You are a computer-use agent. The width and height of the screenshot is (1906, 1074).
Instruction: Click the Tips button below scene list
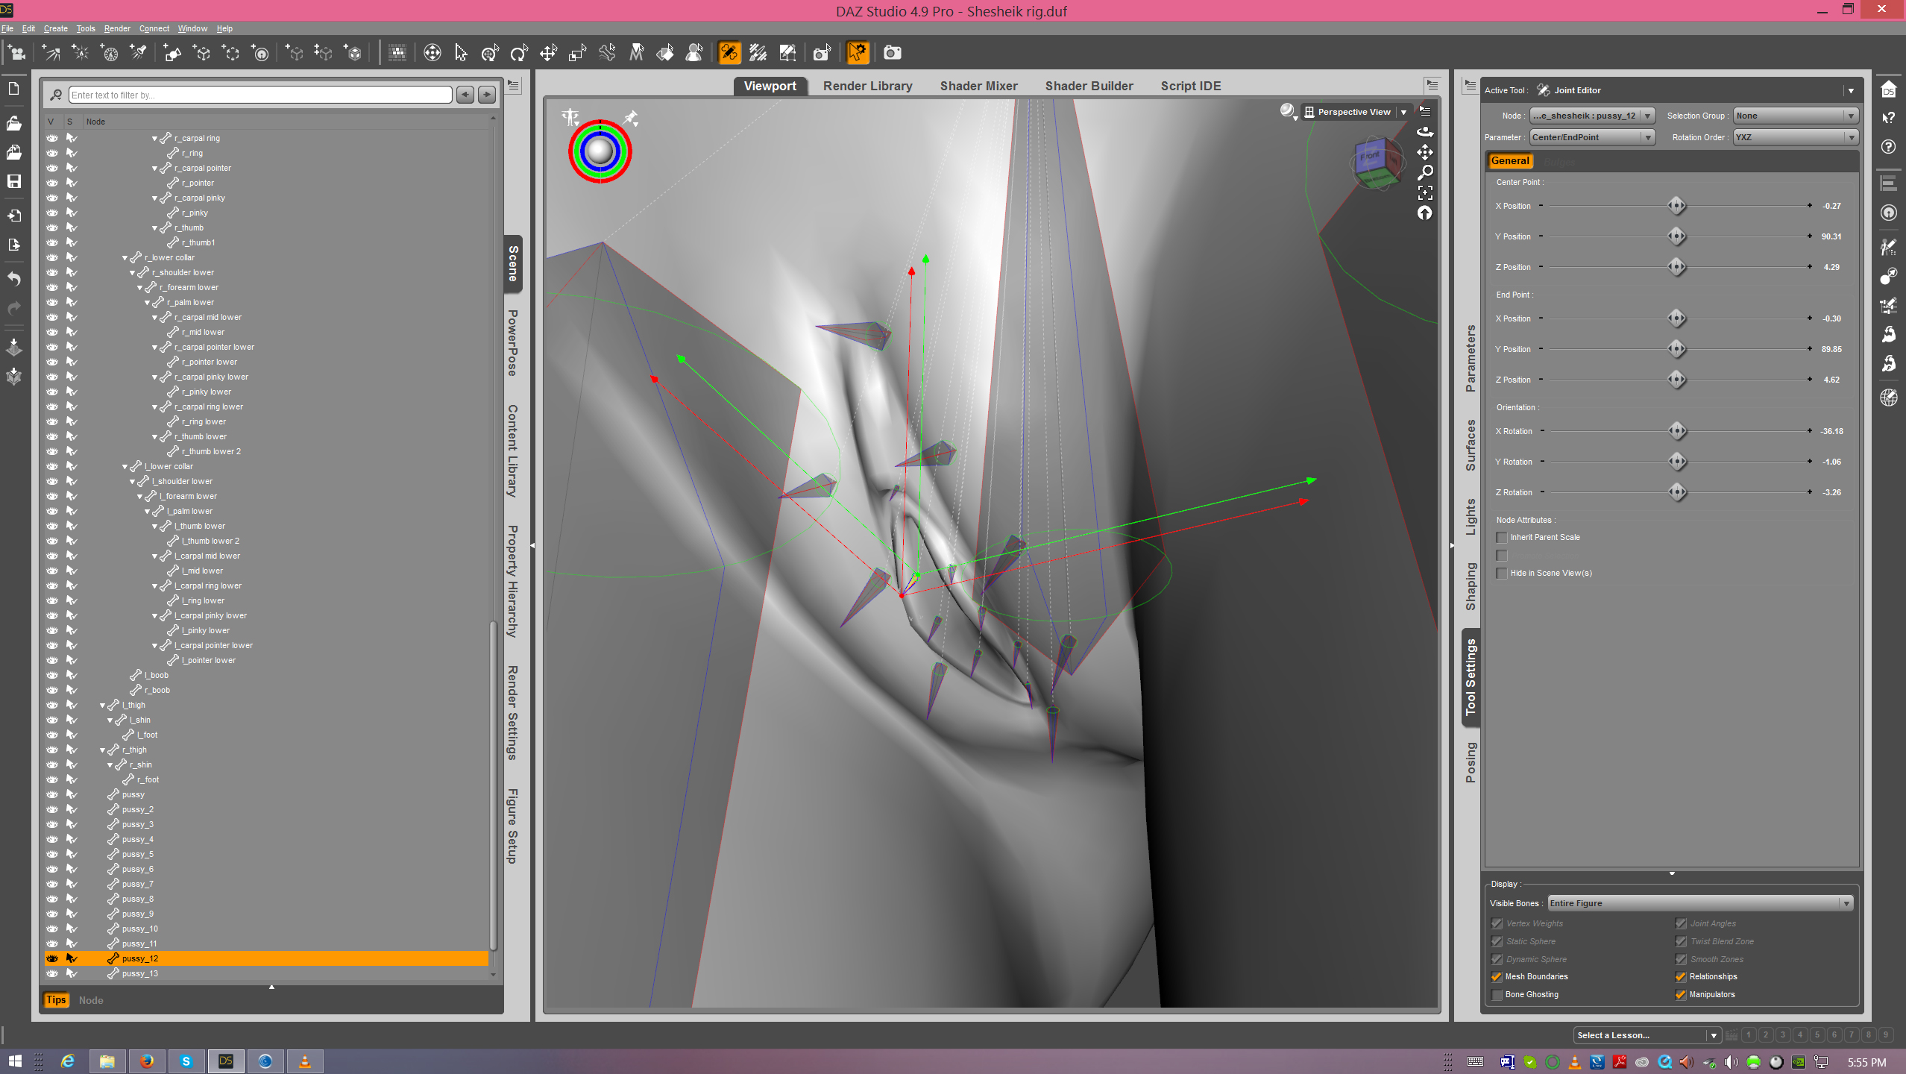(x=56, y=1000)
